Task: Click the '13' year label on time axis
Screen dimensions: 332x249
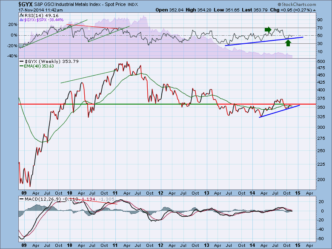Action: tap(206, 245)
